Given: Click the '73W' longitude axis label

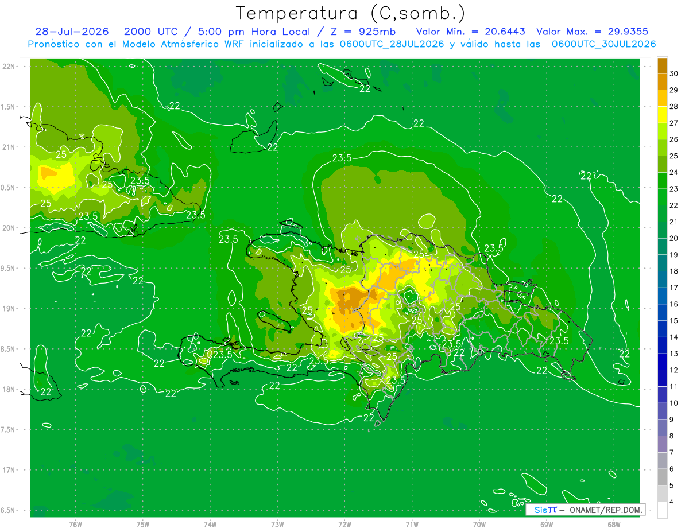Looking at the screenshot, I should tap(277, 524).
